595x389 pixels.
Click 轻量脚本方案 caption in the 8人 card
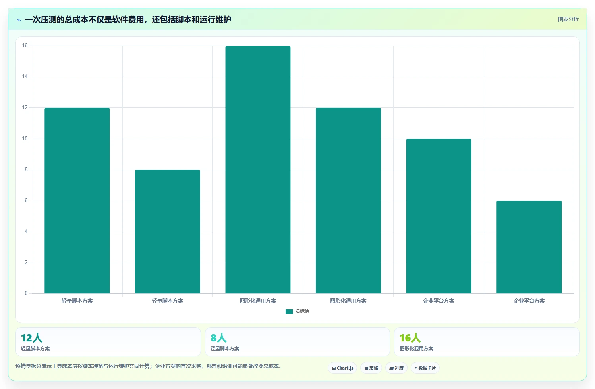(x=225, y=349)
